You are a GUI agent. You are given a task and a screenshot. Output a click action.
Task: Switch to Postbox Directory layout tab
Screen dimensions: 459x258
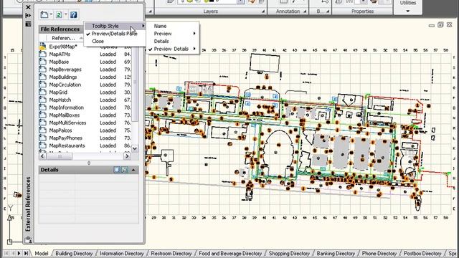coord(422,253)
